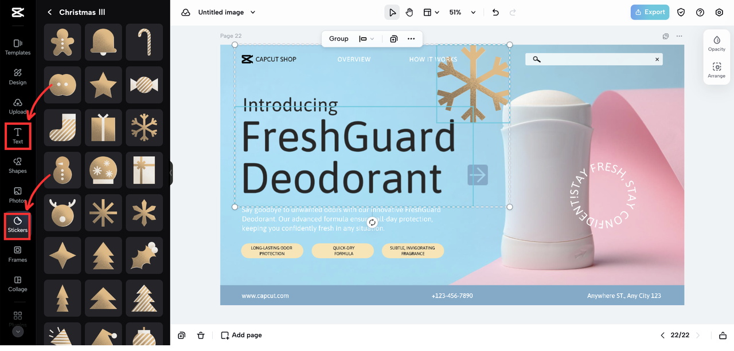The image size is (734, 351).
Task: Open the Arrange panel
Action: tap(717, 70)
